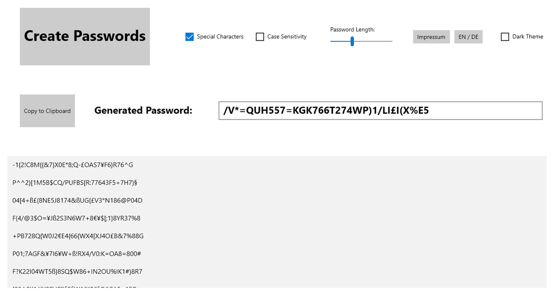Enable the Dark Theme option

point(505,36)
